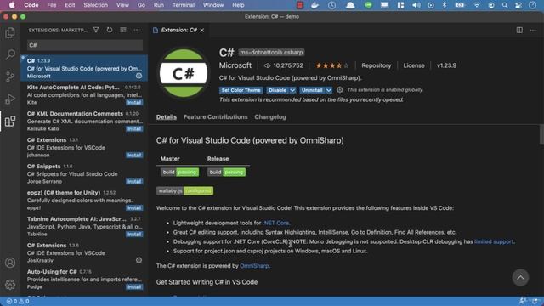Expand the Uninstall dropdown arrow

tap(329, 90)
